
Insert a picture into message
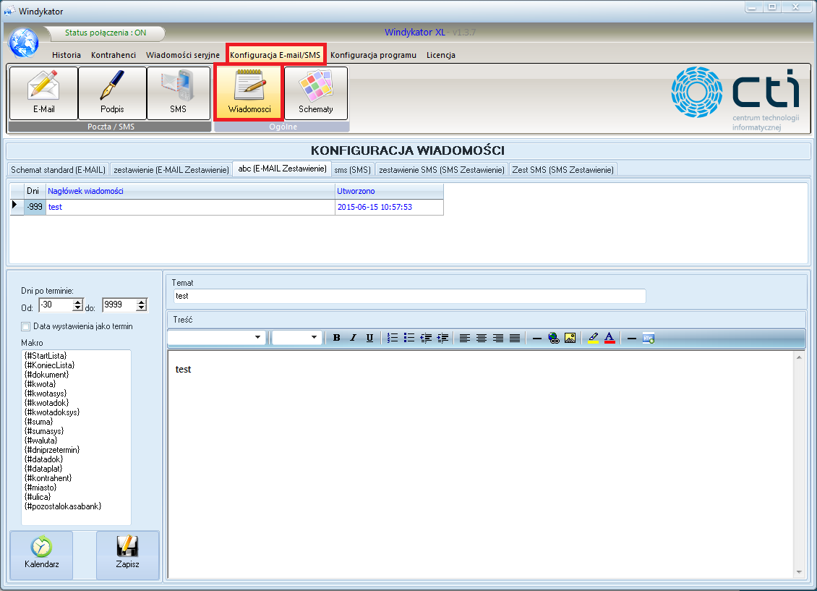pos(570,339)
